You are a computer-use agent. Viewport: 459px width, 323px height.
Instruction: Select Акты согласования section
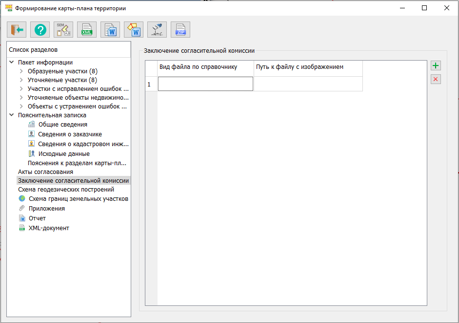click(x=45, y=172)
